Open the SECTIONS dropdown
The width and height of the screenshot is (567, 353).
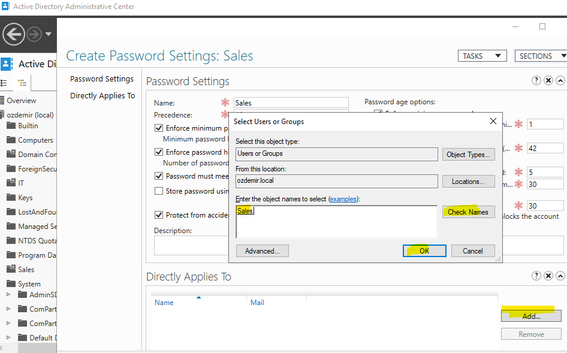pos(540,56)
